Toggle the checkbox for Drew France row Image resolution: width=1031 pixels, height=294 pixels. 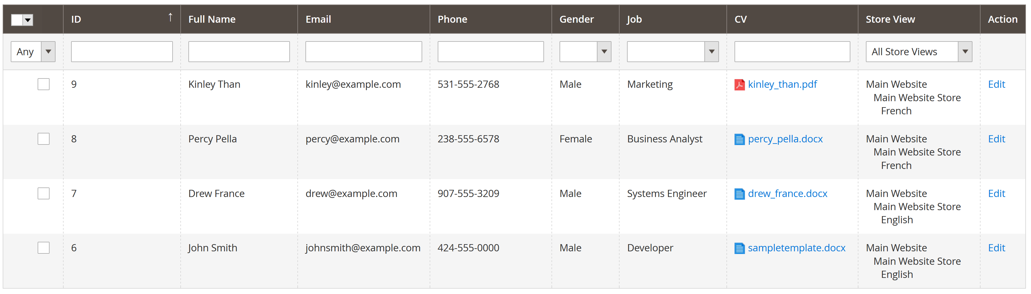coord(44,193)
